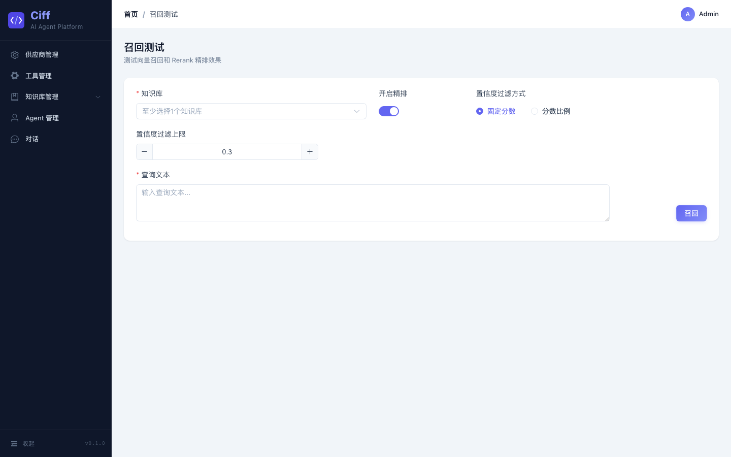731x457 pixels.
Task: Click the v0.1.0 version text
Action: [95, 443]
